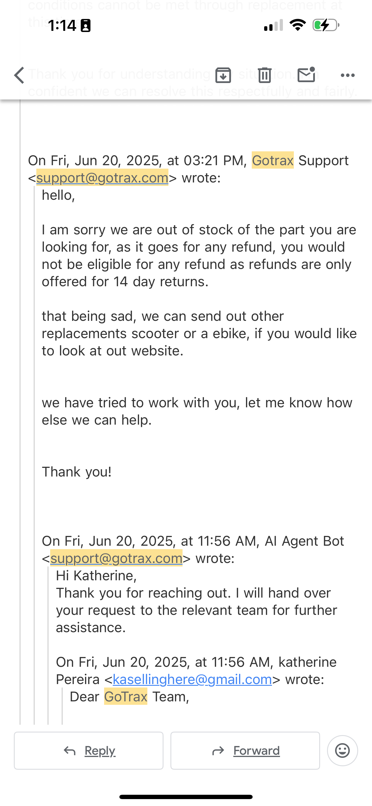Tap the highlighted Gotrax word in Gotrax Support
Viewport: 372px width, 806px height.
pyautogui.click(x=273, y=160)
